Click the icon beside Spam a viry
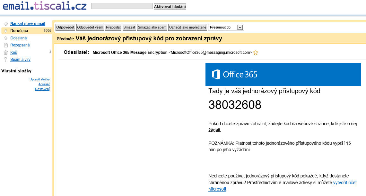This screenshot has height=196, width=366. click(x=6, y=60)
